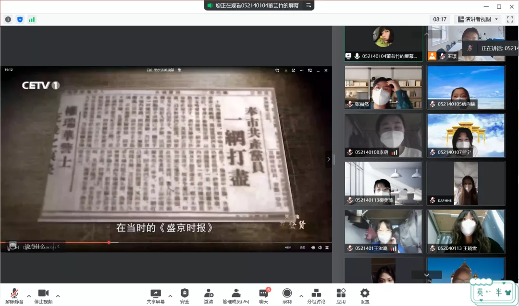Click DAPHNE's muted microphone icon

pyautogui.click(x=432, y=200)
